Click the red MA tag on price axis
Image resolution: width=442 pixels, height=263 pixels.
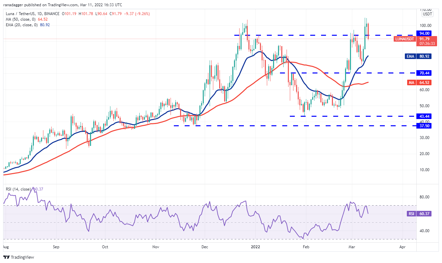coord(411,83)
